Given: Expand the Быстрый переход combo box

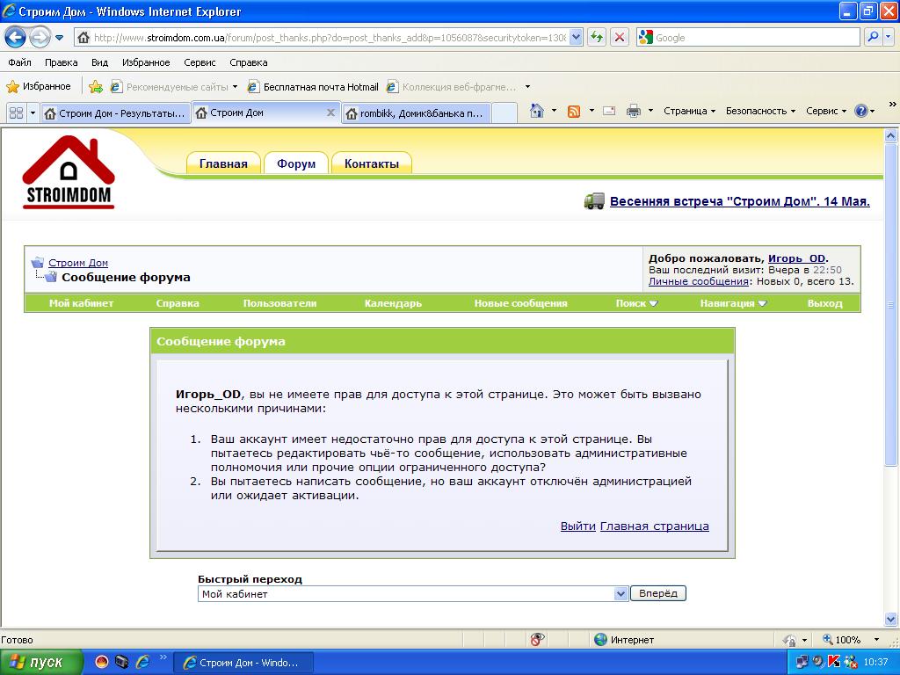Looking at the screenshot, I should [621, 593].
